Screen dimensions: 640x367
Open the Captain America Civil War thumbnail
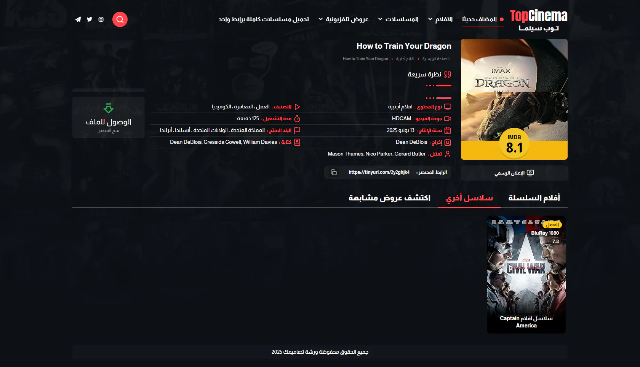click(x=526, y=274)
